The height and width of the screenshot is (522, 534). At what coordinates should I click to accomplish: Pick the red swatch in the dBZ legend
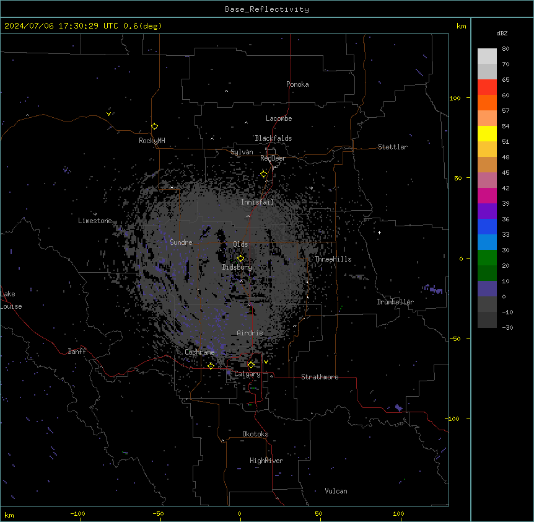pos(487,87)
